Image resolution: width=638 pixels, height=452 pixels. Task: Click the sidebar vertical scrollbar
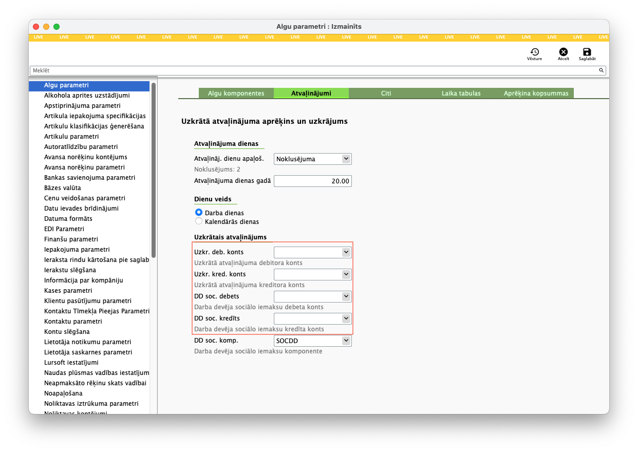click(x=153, y=169)
